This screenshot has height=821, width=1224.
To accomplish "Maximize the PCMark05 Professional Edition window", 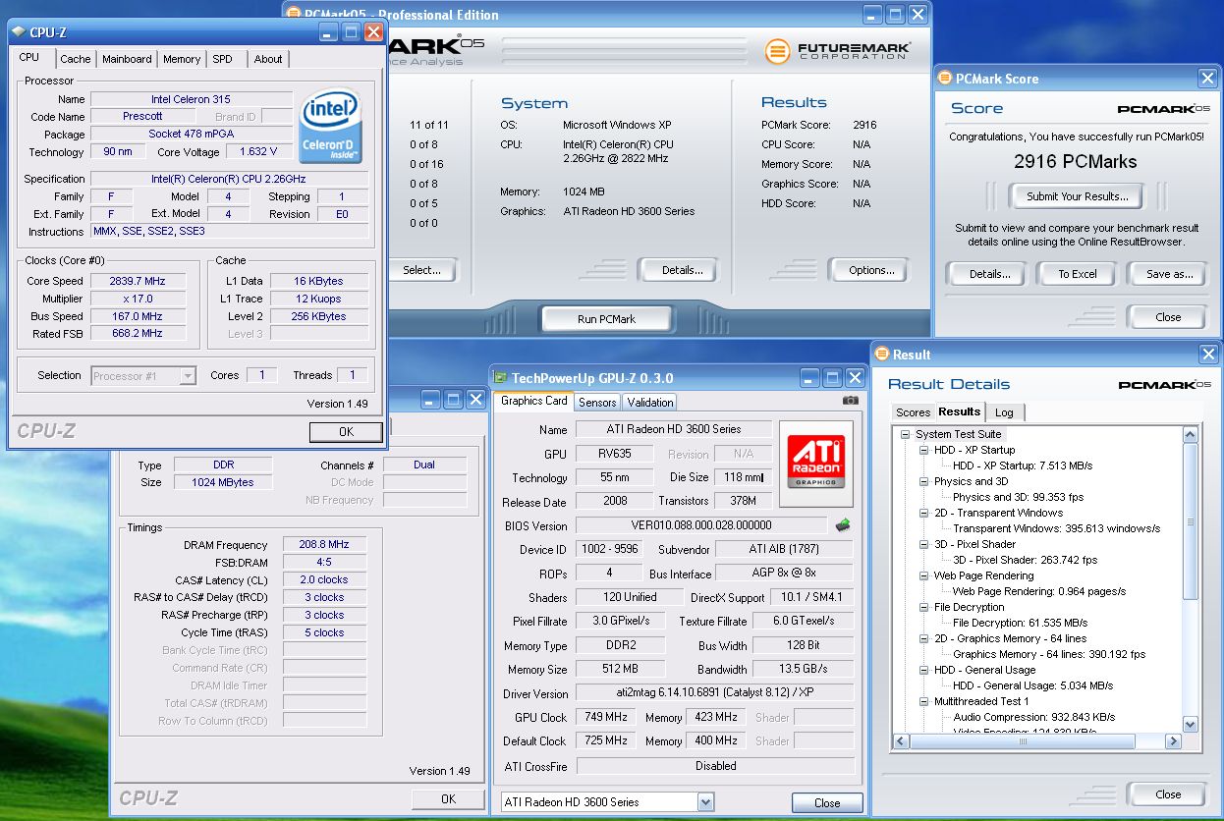I will click(x=895, y=15).
